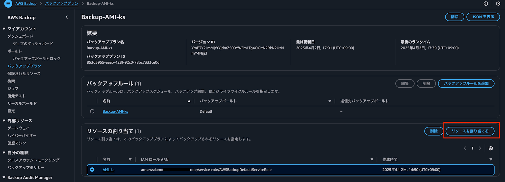Select the AMI-ks resource assignment radio button
505x182 pixels.
click(92, 170)
